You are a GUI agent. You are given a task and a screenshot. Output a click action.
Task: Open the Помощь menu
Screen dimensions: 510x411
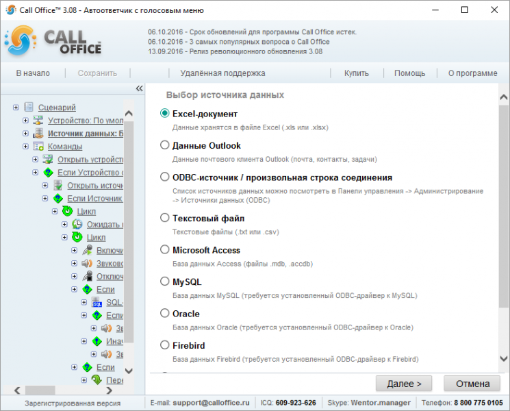pos(410,73)
